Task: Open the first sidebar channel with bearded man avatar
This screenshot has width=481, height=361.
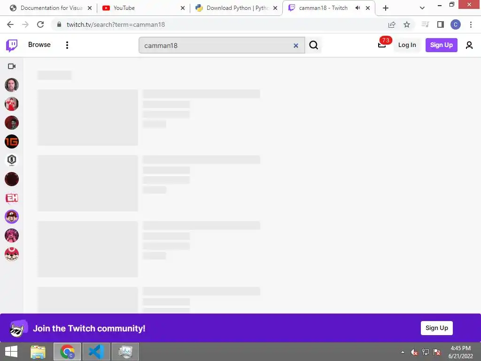Action: 12,85
